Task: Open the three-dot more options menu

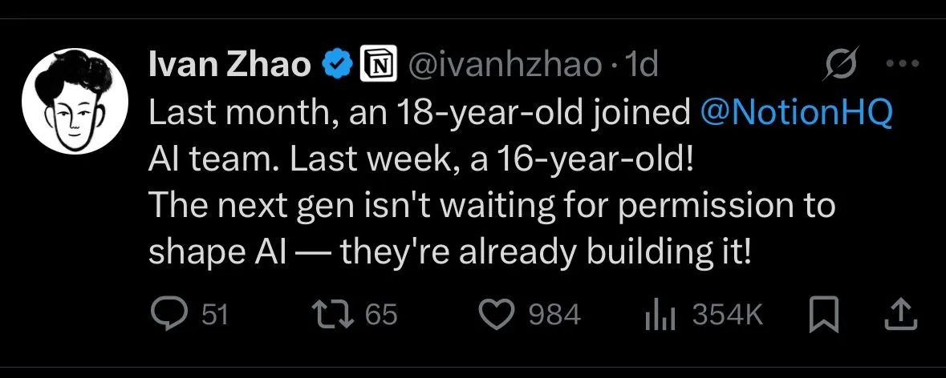Action: [x=902, y=62]
